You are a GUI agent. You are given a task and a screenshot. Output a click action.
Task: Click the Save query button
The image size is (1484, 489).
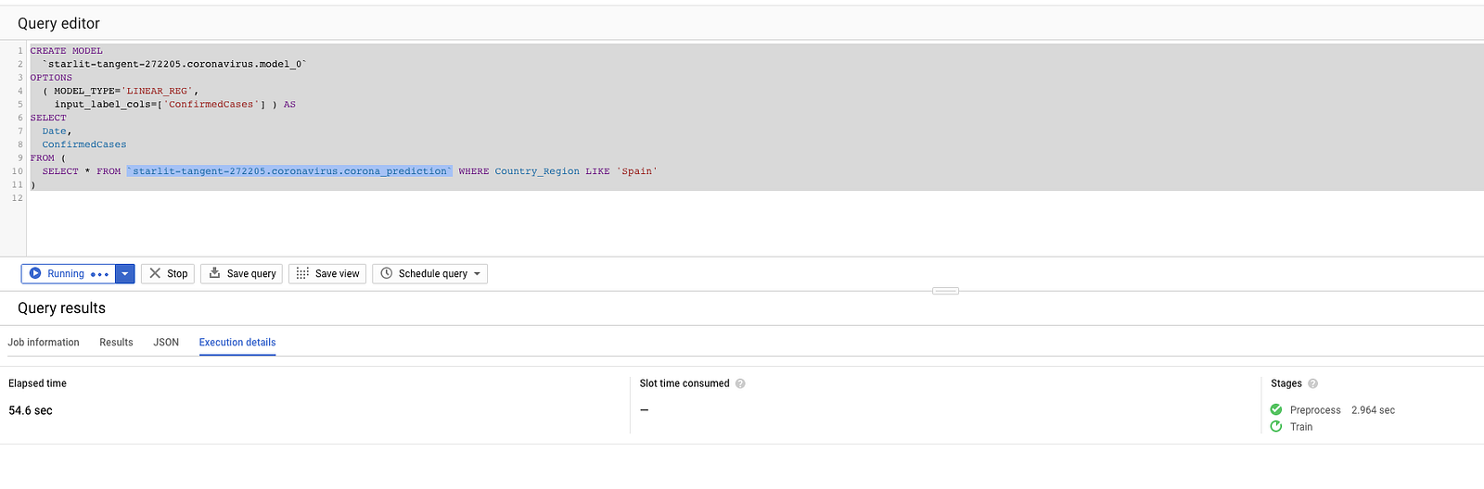coord(241,273)
